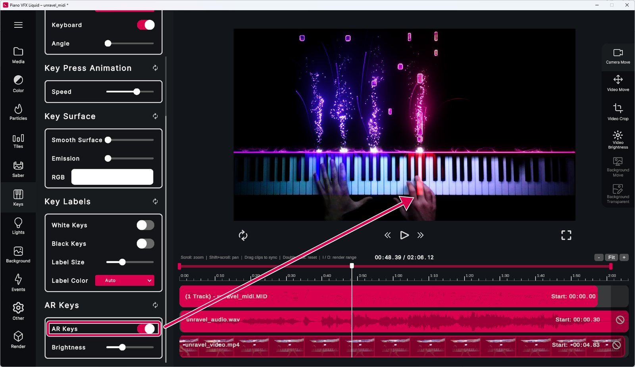This screenshot has width=635, height=367.
Task: Click the 00:48.39 / 02:06.12 timecode
Action: 404,258
